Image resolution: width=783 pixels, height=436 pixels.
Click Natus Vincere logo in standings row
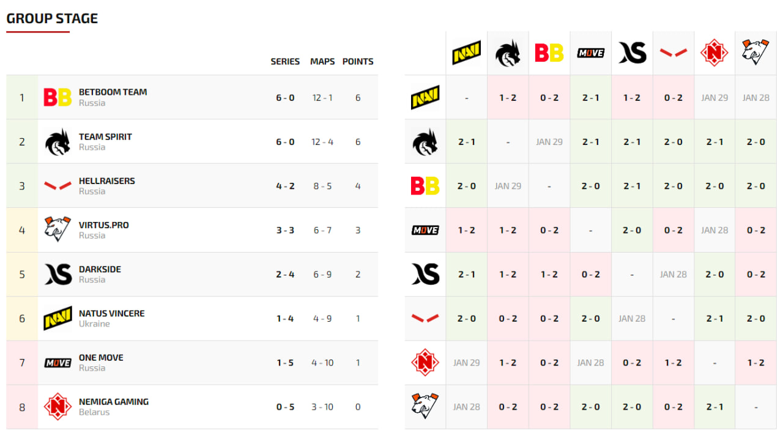[58, 319]
